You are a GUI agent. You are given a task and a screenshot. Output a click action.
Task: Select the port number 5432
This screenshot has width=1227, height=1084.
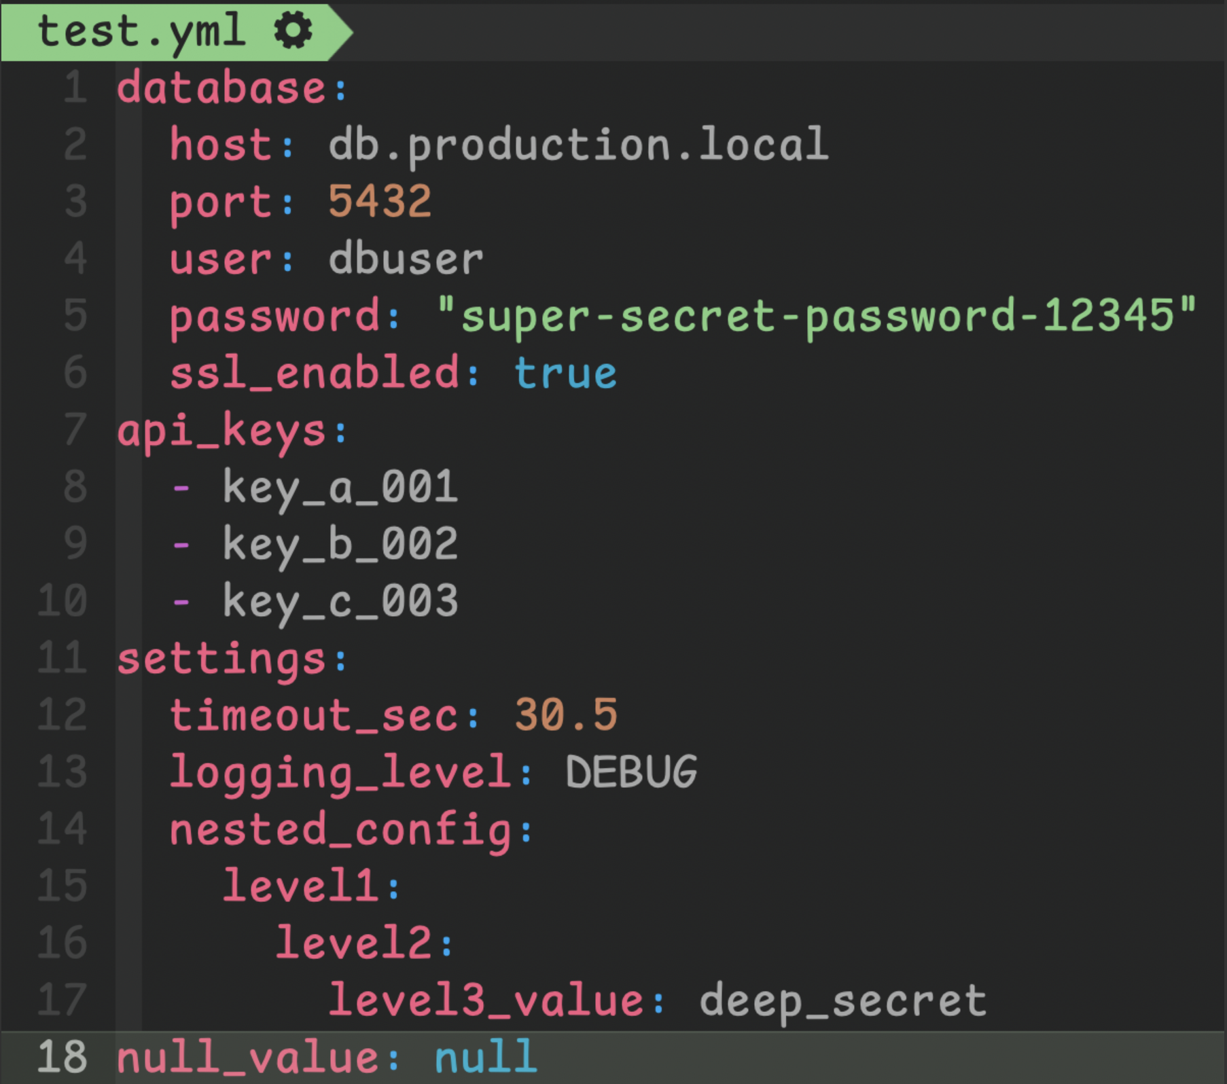coord(380,201)
